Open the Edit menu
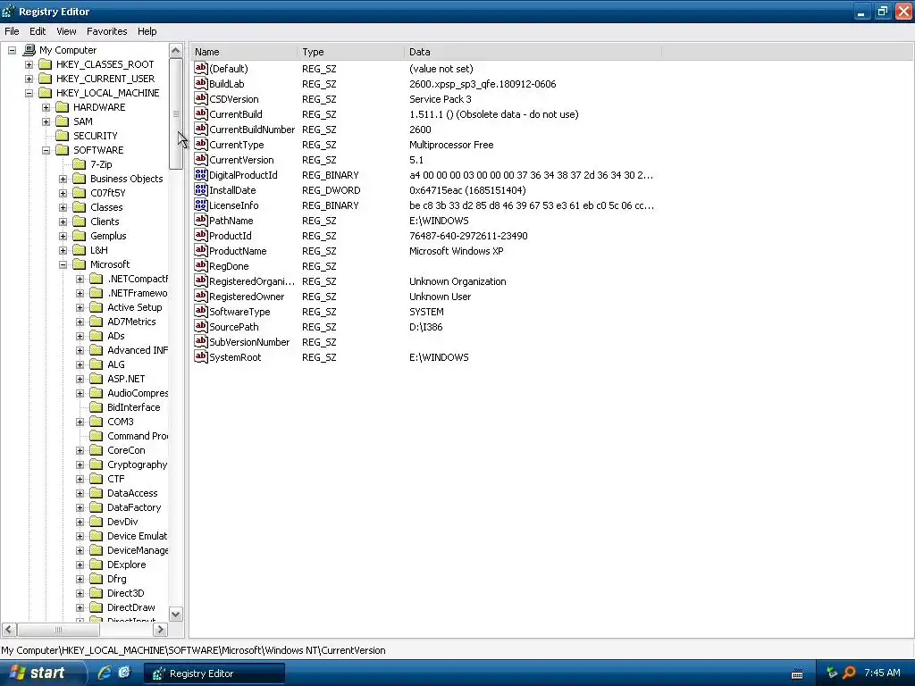Screen dimensions: 915x686 [x=38, y=31]
